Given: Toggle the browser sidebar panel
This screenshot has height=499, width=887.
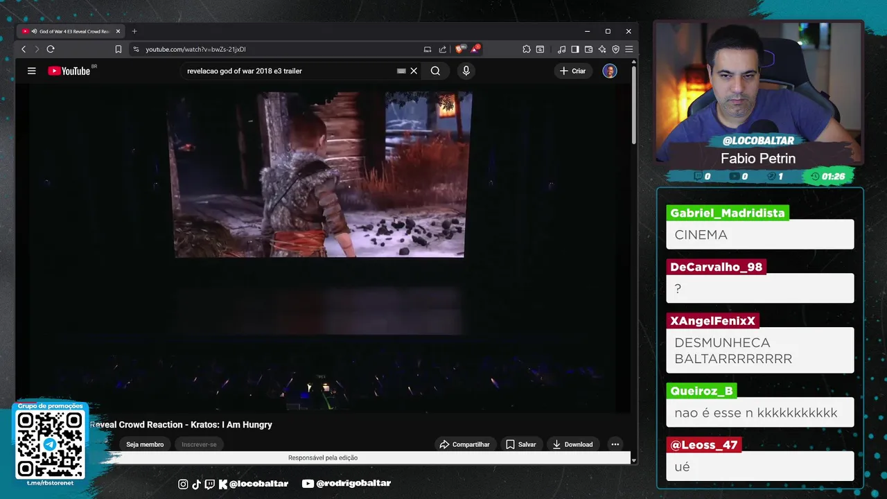Looking at the screenshot, I should (x=575, y=49).
